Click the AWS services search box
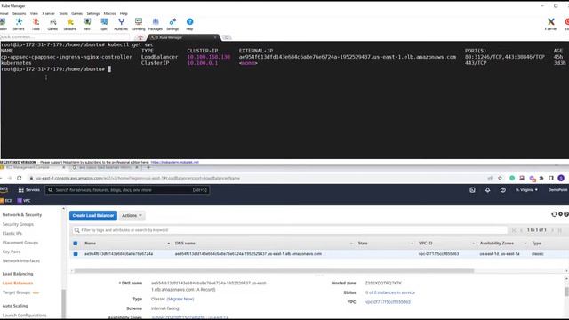Viewport: 569px width, 320px height. click(x=127, y=189)
